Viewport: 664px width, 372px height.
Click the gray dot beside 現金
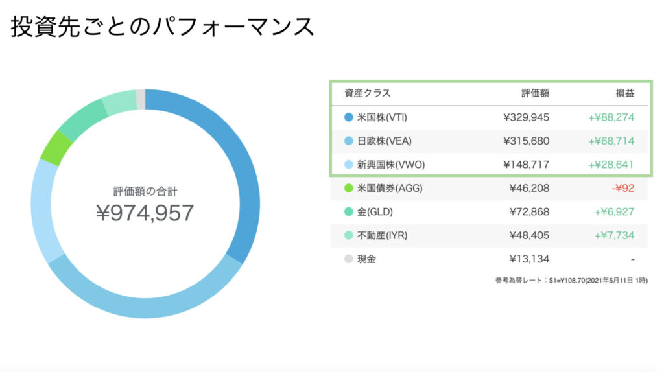(x=349, y=259)
